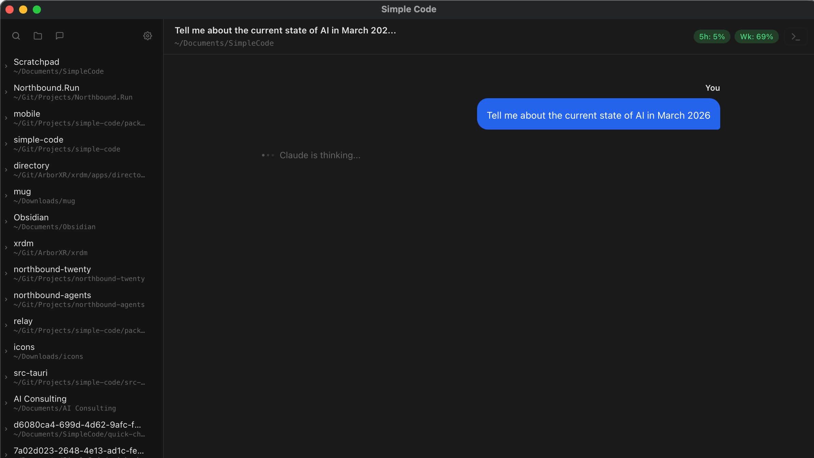The height and width of the screenshot is (458, 814).
Task: Expand the northbound-agents chevron
Action: coord(6,299)
